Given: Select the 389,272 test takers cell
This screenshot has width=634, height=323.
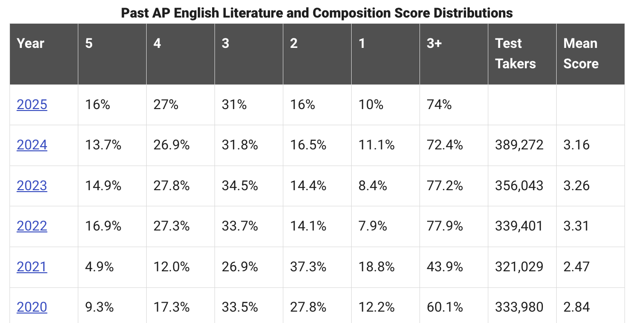Looking at the screenshot, I should pos(519,145).
